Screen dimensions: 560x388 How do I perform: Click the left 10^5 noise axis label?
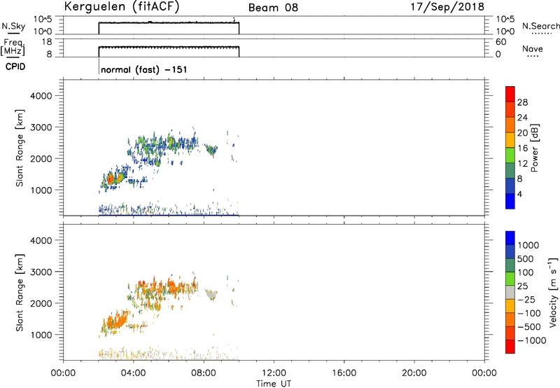click(x=43, y=20)
